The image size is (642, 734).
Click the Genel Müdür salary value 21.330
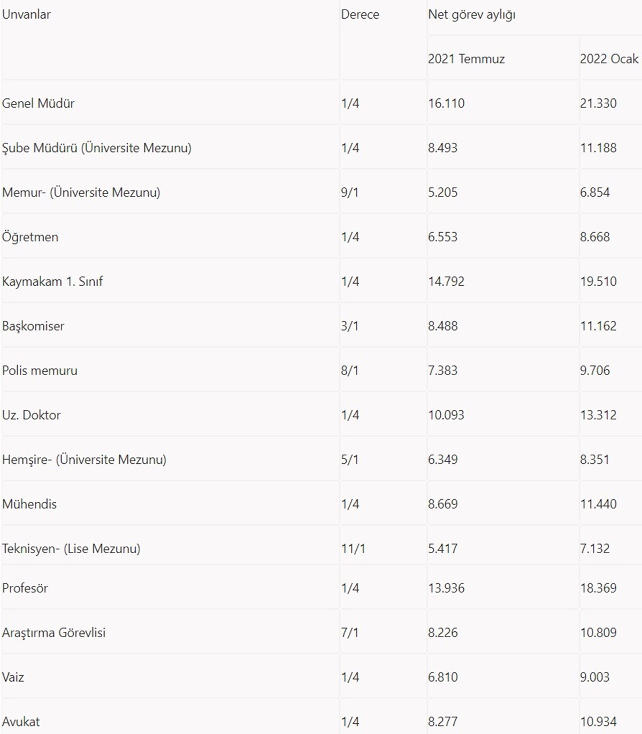(598, 103)
